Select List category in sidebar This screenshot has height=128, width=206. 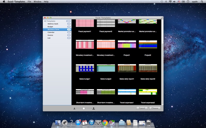point(57,38)
